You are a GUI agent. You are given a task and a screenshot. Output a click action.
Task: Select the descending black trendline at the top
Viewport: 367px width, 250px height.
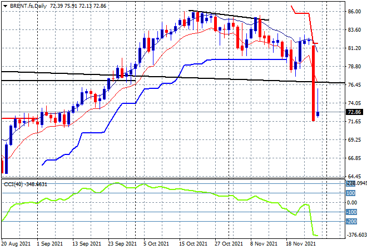[229, 15]
